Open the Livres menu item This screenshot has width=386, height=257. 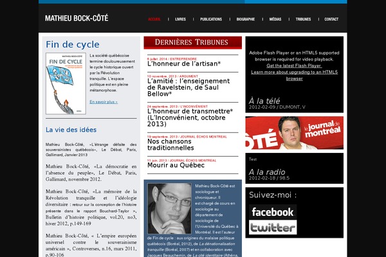[x=180, y=19]
